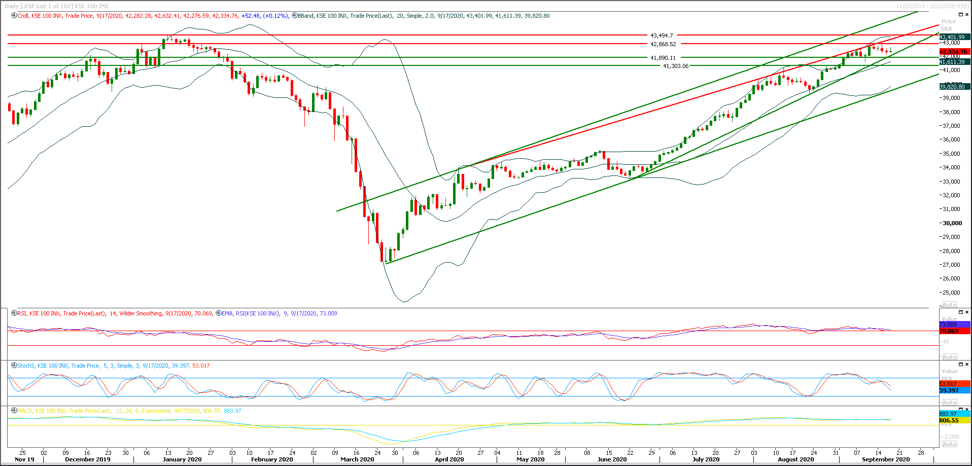
Task: Click the Value axis title in RSI panel
Action: pos(950,319)
